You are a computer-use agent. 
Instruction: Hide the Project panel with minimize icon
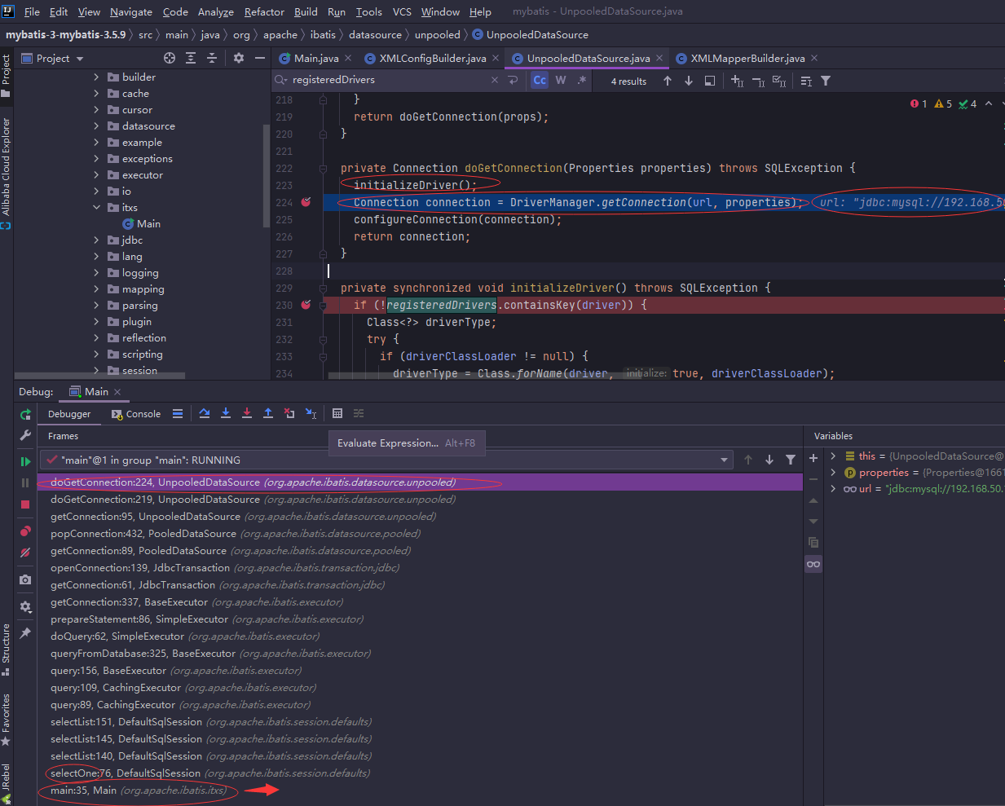click(x=260, y=58)
